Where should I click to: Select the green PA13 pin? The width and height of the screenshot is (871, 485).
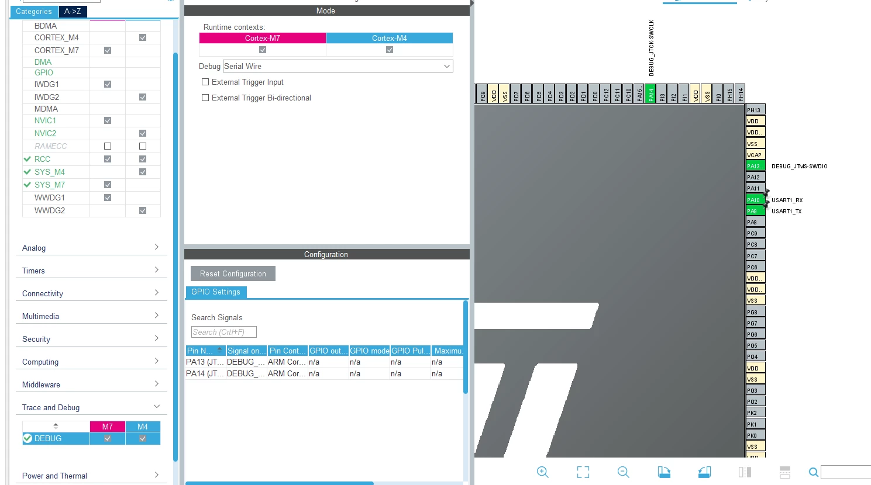point(755,166)
